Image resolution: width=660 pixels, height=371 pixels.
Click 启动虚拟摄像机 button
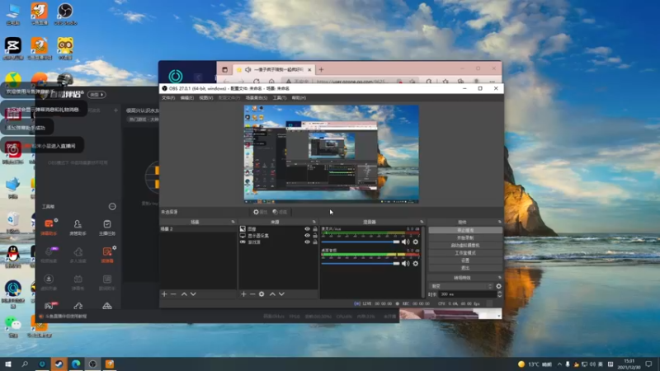point(465,245)
